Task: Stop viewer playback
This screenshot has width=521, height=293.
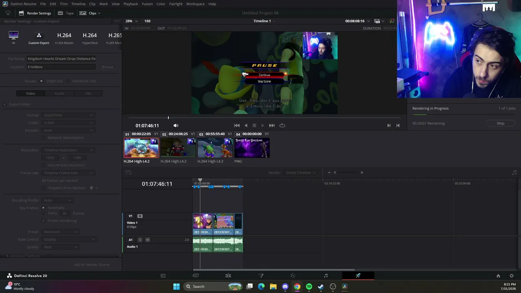Action: click(254, 125)
